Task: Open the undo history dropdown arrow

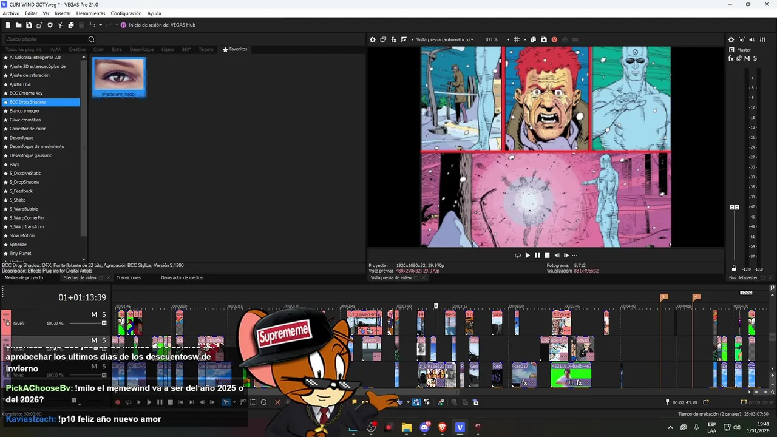Action: coord(100,25)
